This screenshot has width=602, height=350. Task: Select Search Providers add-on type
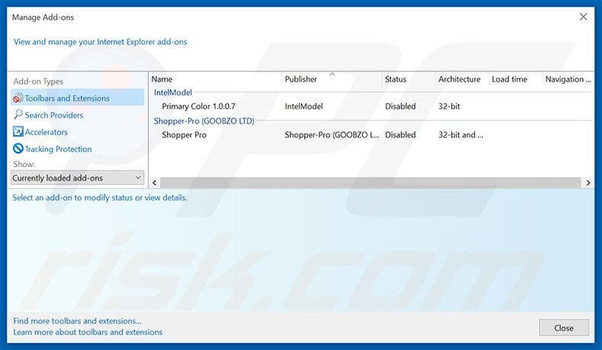pos(54,115)
